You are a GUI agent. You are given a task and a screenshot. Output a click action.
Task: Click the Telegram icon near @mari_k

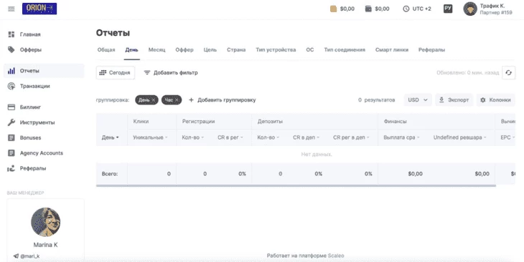click(16, 256)
